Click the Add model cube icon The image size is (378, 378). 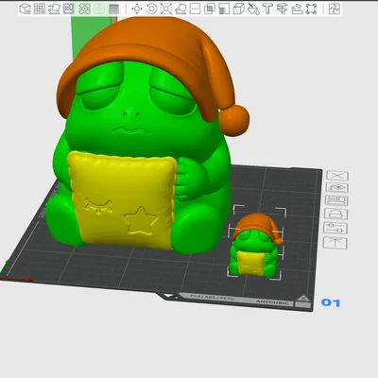26,9
